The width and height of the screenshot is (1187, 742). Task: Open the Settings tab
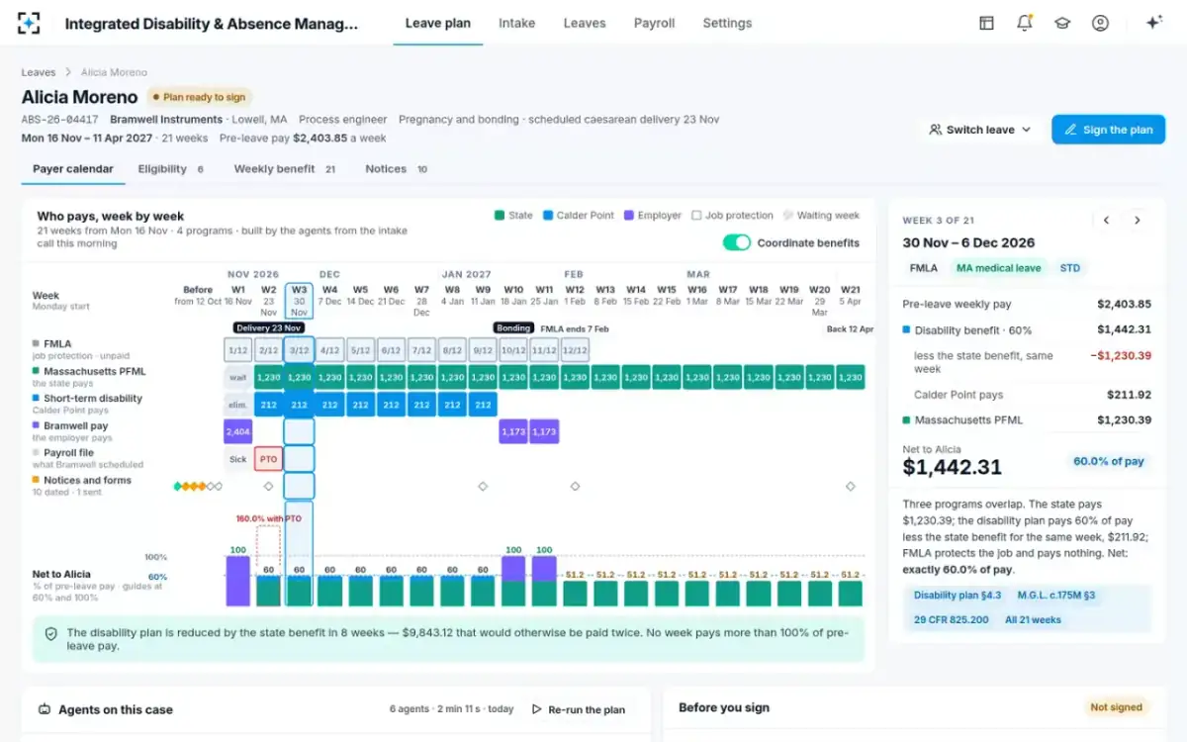[727, 23]
